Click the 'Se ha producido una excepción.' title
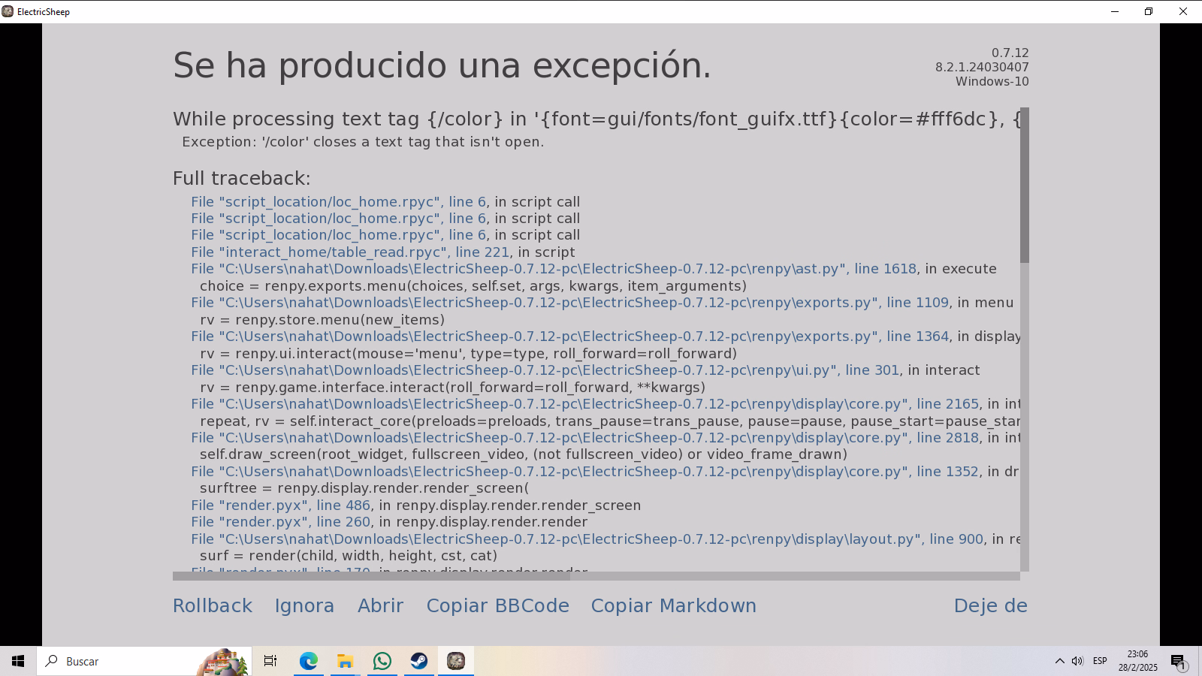 [x=442, y=65]
